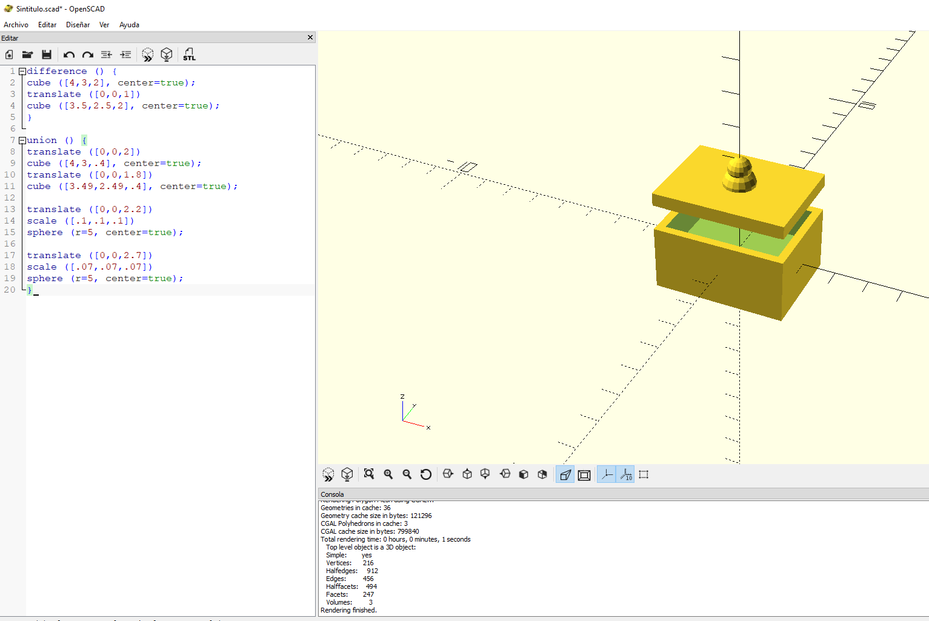The image size is (929, 621).
Task: Zoom in using the viewport magnifier icon
Action: (x=388, y=474)
